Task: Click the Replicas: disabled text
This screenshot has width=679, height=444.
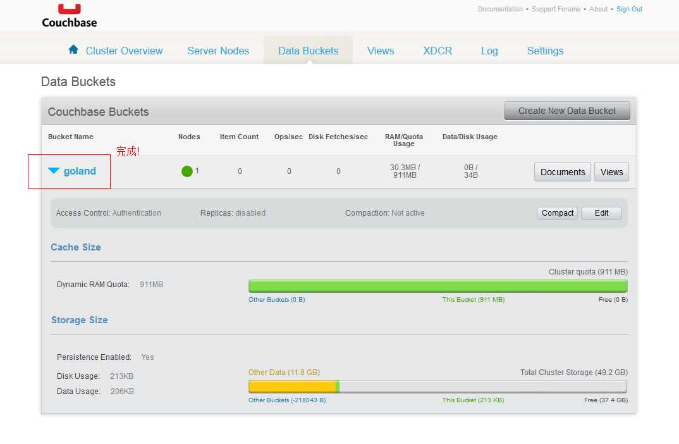Action: [233, 213]
